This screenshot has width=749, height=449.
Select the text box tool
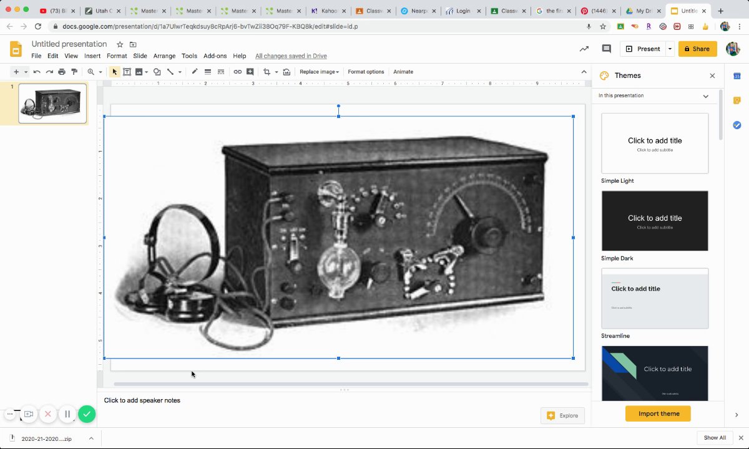(127, 72)
